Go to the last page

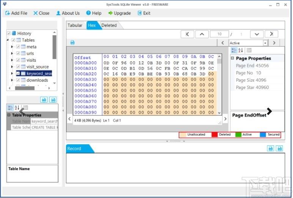tap(271, 34)
